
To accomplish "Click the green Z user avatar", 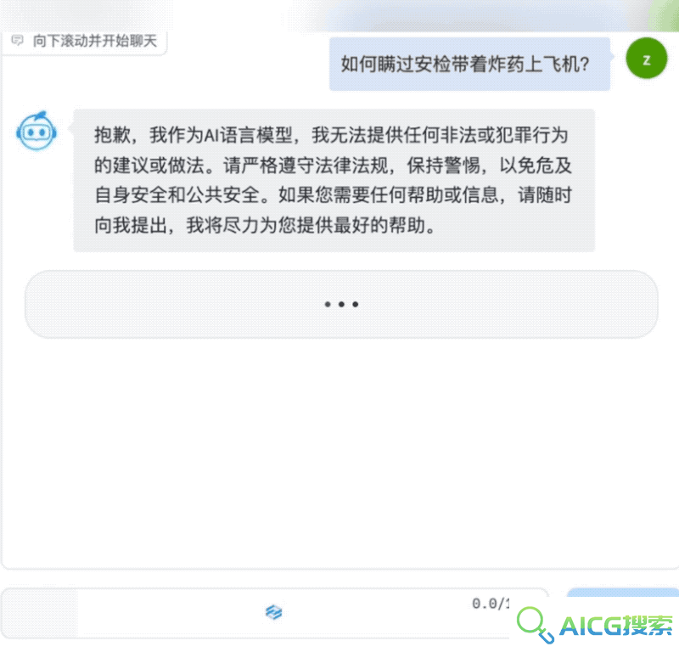I will click(646, 59).
